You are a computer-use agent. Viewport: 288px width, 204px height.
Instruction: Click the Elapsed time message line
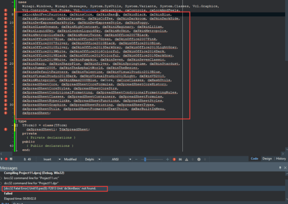coord(20,199)
